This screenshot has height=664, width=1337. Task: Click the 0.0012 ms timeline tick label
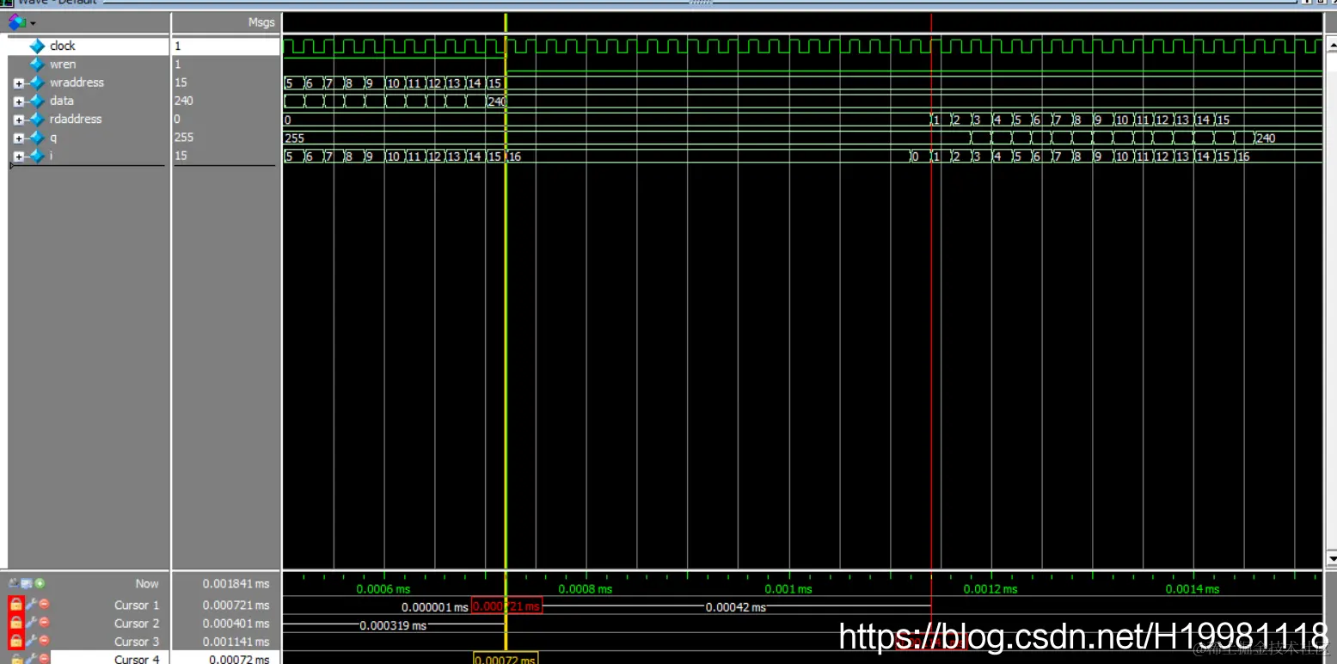tap(990, 589)
